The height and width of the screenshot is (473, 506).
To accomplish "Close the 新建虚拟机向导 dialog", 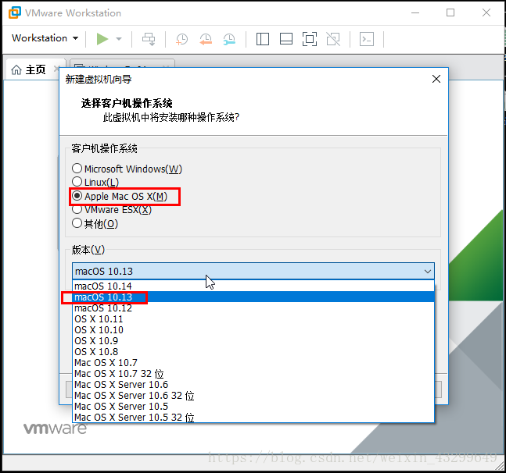I will point(436,79).
